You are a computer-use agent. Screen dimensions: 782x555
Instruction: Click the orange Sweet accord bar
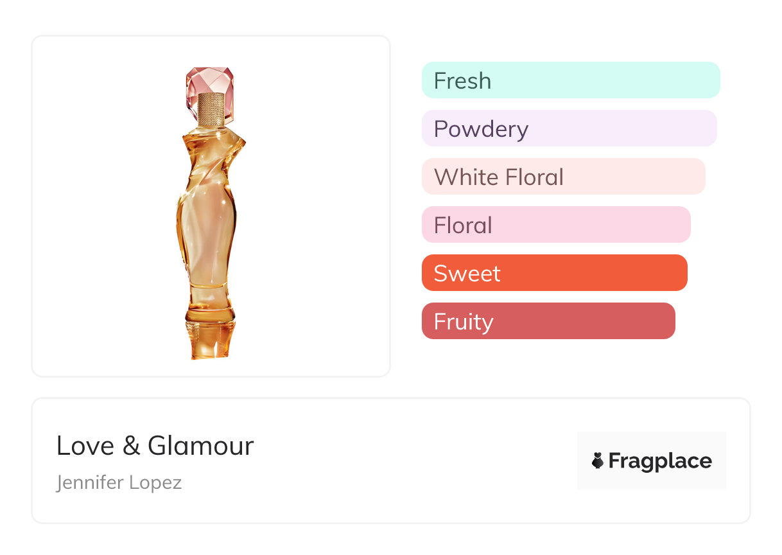pyautogui.click(x=554, y=273)
